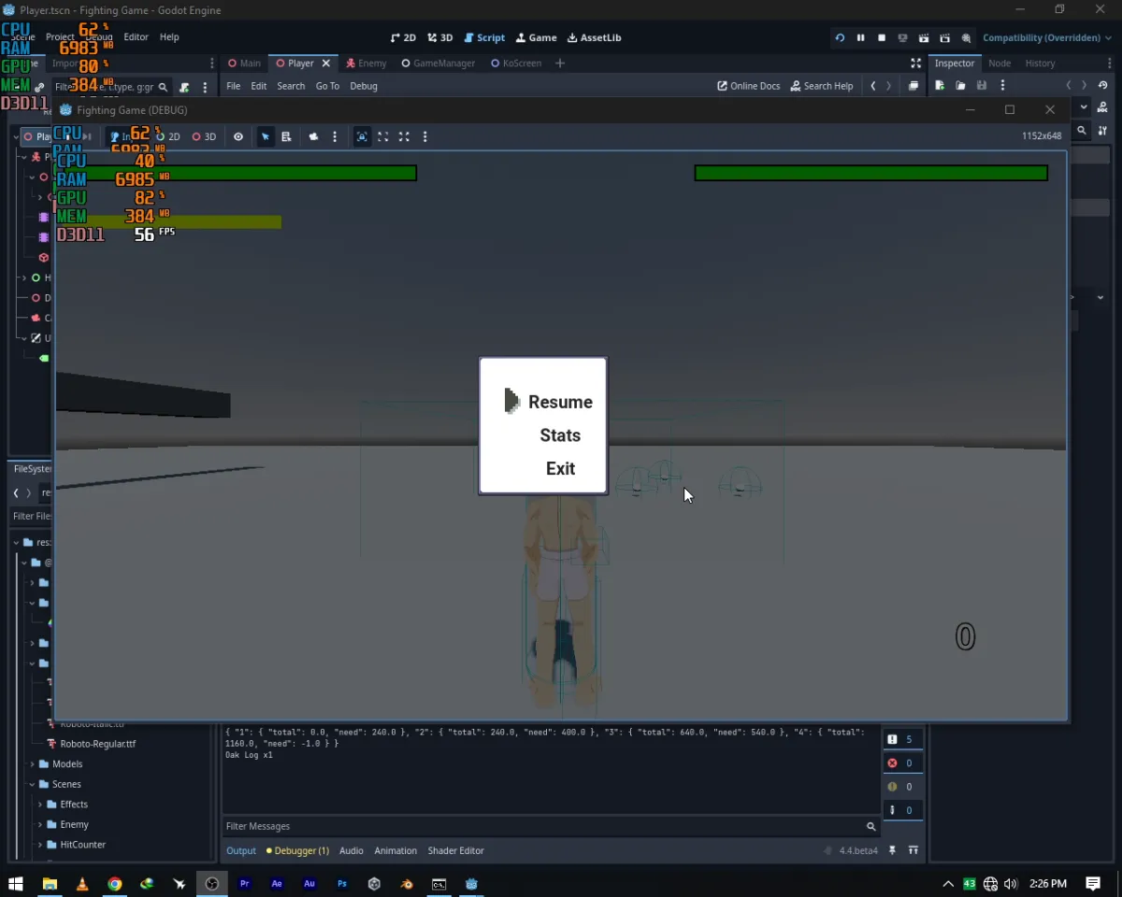Reload the running project
Image resolution: width=1122 pixels, height=897 pixels.
840,37
